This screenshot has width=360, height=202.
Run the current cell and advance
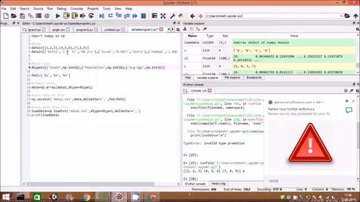(x=75, y=16)
